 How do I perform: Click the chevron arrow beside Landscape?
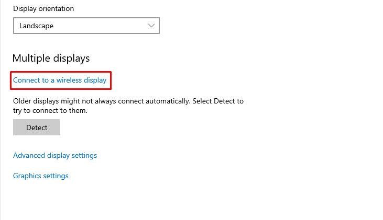coord(152,26)
